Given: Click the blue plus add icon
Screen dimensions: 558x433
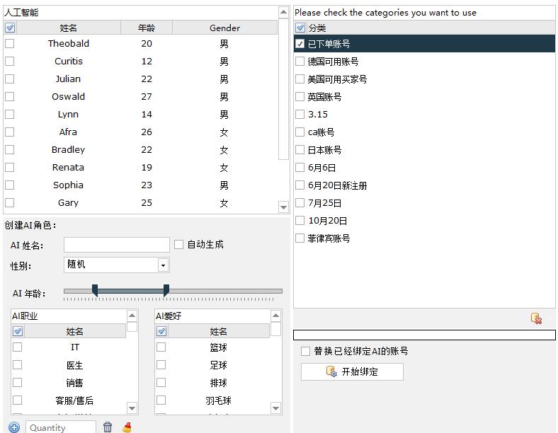Looking at the screenshot, I should [x=14, y=427].
